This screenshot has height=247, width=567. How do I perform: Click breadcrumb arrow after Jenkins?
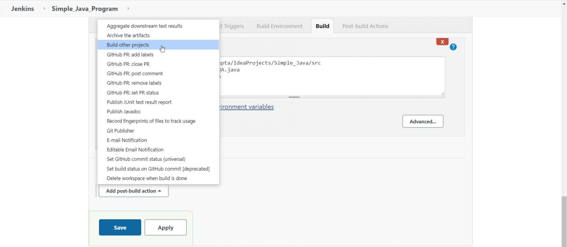coord(44,8)
